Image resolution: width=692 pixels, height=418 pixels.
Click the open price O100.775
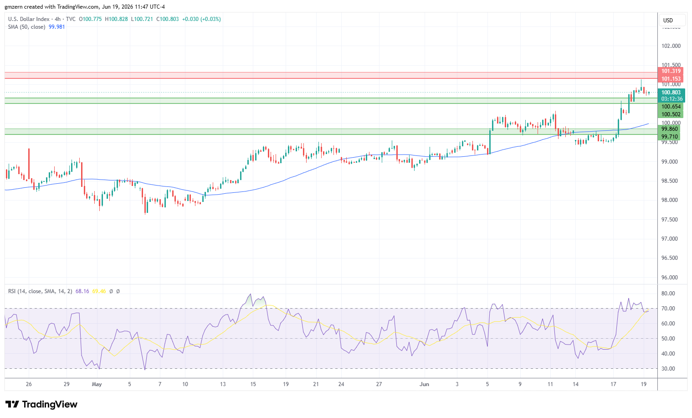pos(91,19)
